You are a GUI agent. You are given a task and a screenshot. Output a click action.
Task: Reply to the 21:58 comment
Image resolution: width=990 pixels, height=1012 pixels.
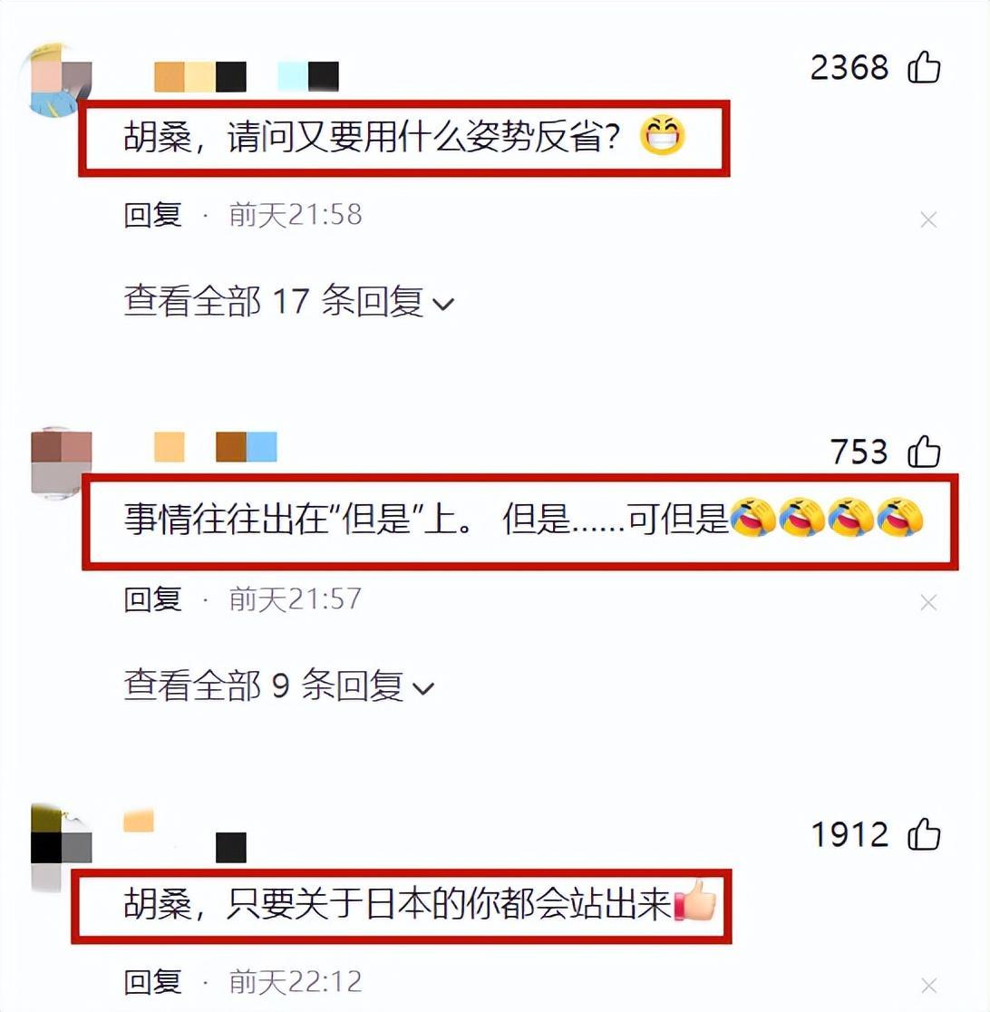(x=152, y=214)
